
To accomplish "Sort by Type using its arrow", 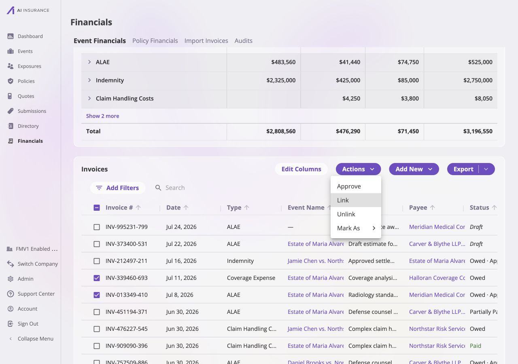I will 247,207.
